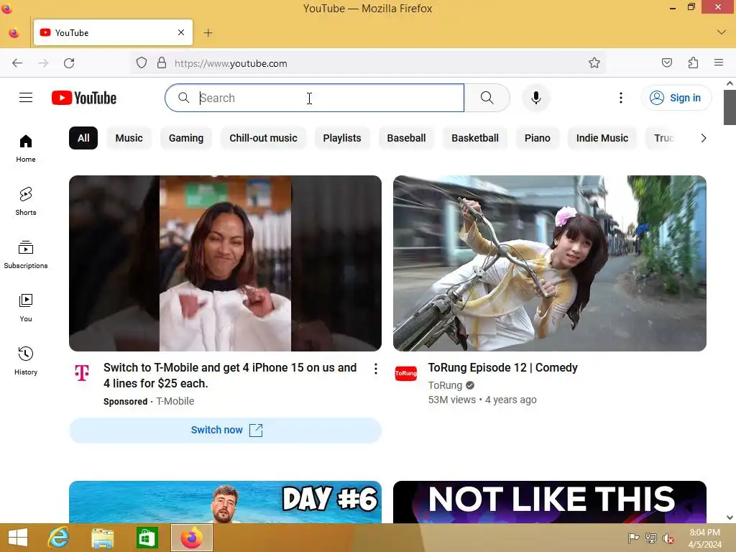The width and height of the screenshot is (736, 552).
Task: Click the scrollbar up arrow
Action: 730,83
